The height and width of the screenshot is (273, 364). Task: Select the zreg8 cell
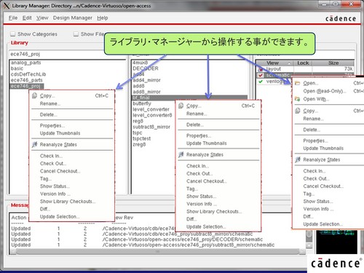coord(139,144)
